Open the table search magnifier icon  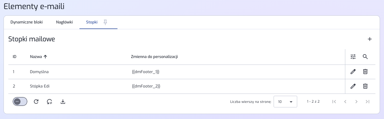coord(365,57)
